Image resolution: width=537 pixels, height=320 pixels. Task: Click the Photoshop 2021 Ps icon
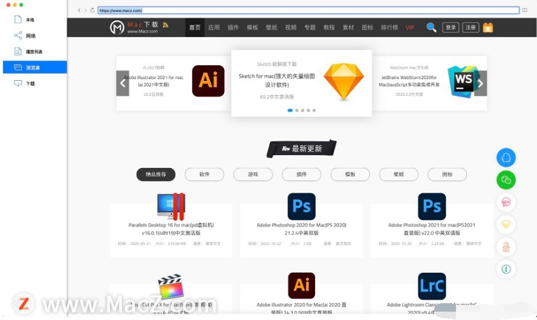click(432, 207)
